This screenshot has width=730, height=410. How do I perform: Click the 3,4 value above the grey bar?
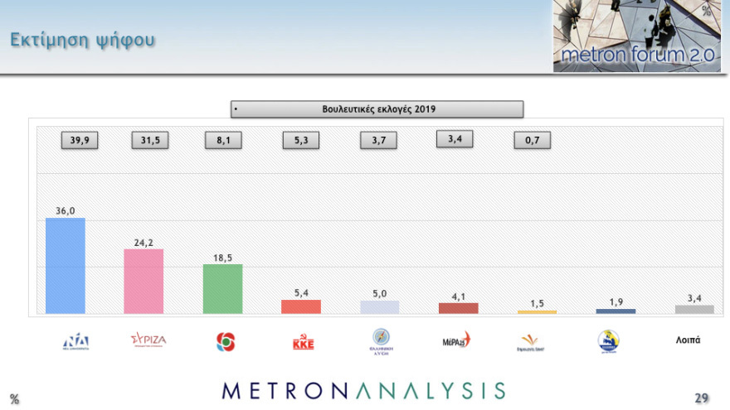tap(694, 298)
